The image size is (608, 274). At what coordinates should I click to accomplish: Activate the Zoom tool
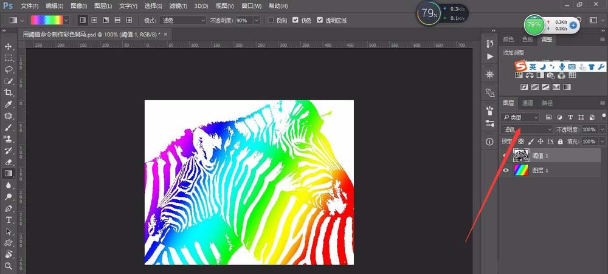point(9,265)
